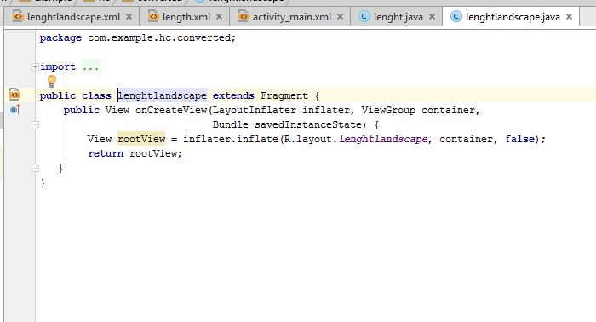Click the class icon on lenghtlandscape.java tab
596x322 pixels.
coord(456,16)
